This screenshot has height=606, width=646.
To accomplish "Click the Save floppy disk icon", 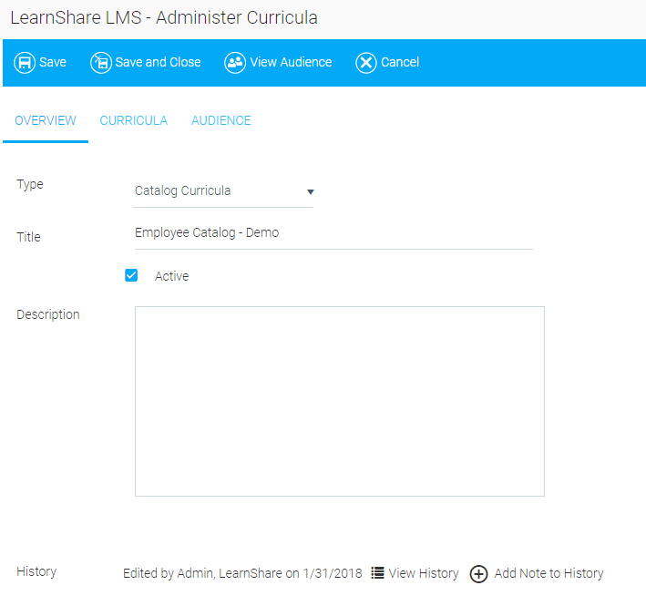I will 25,63.
